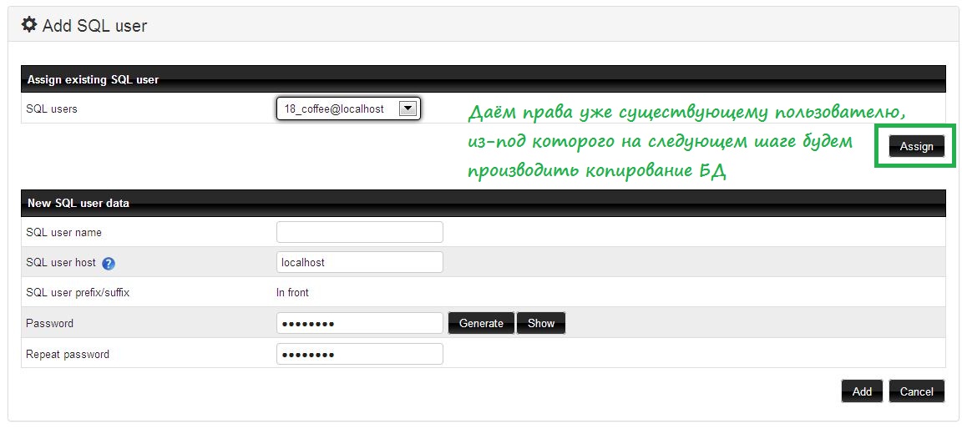
Task: Click the gear icon beside Add SQL user
Action: (29, 25)
